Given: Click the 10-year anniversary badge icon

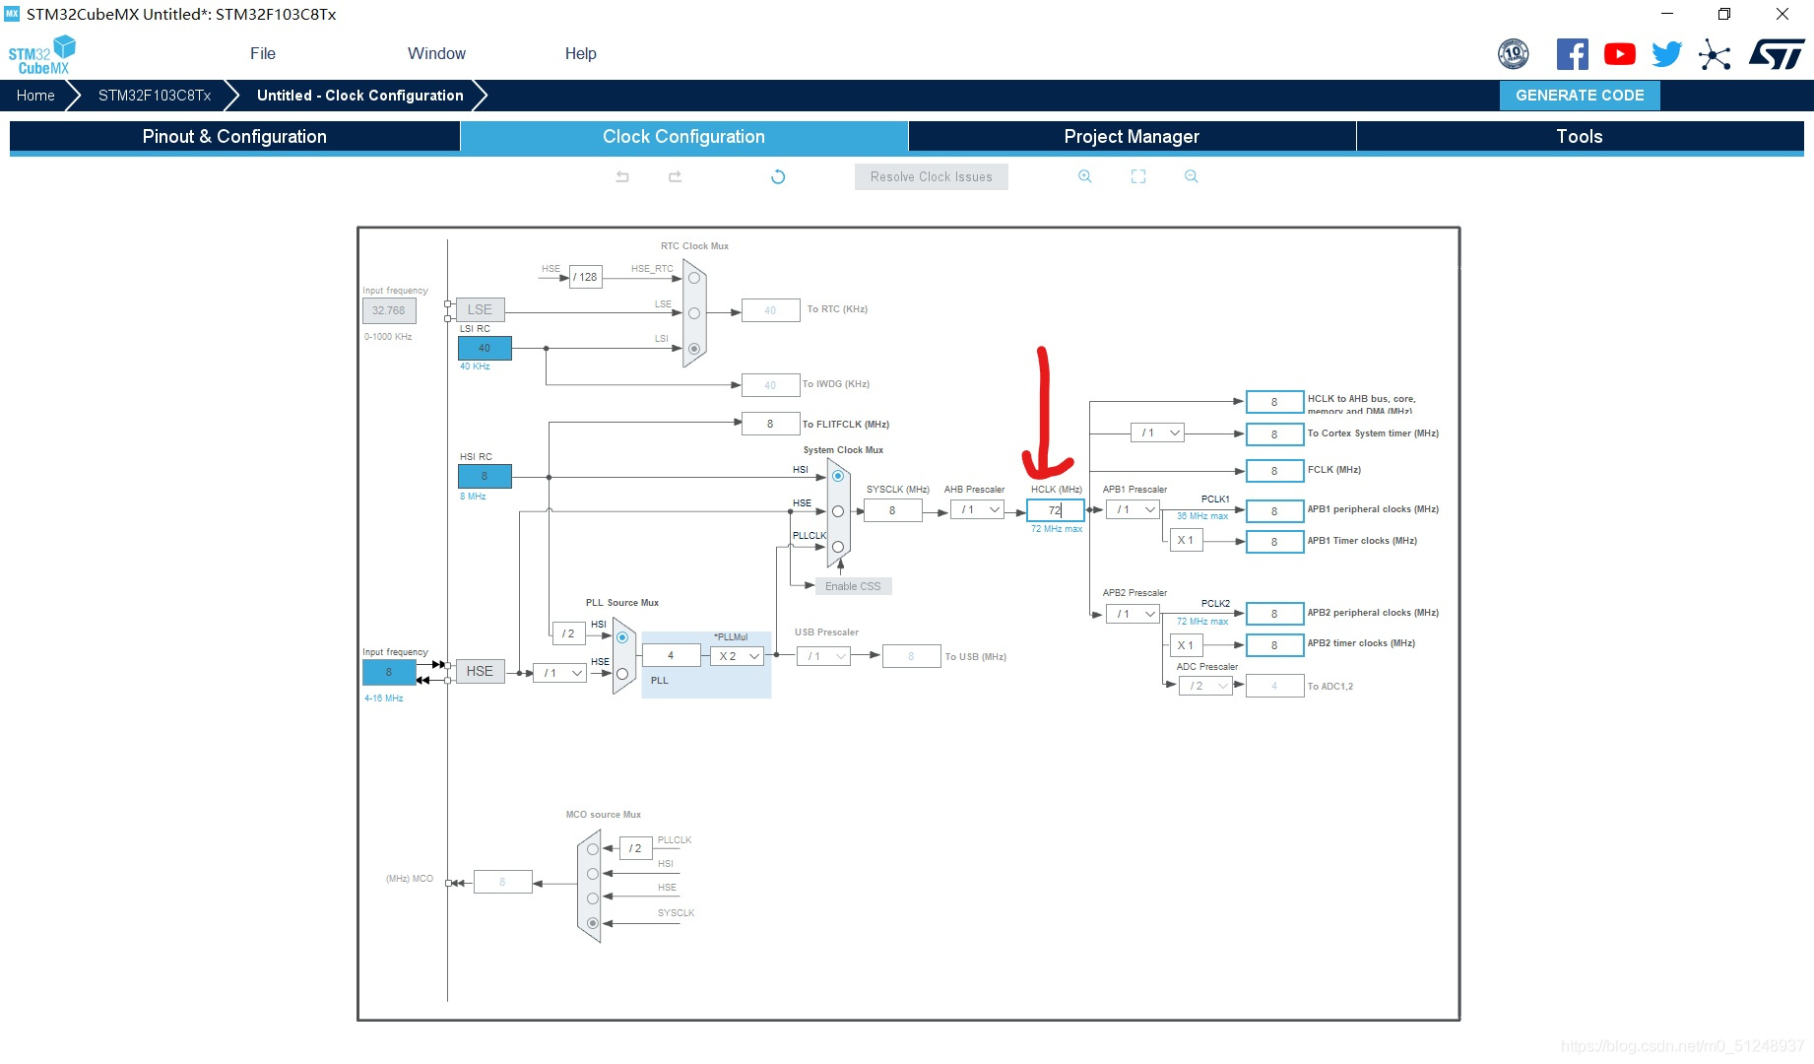Looking at the screenshot, I should point(1514,53).
